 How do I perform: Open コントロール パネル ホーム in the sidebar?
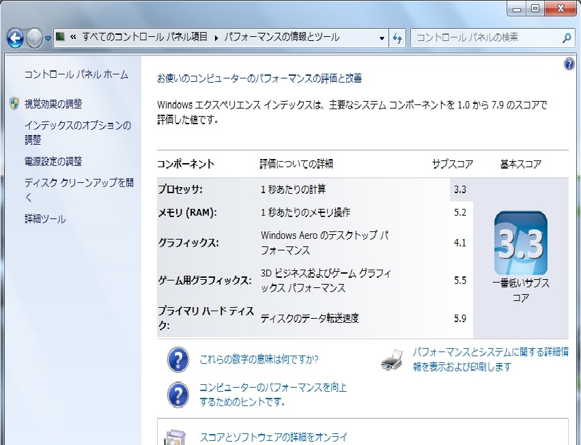coord(76,74)
